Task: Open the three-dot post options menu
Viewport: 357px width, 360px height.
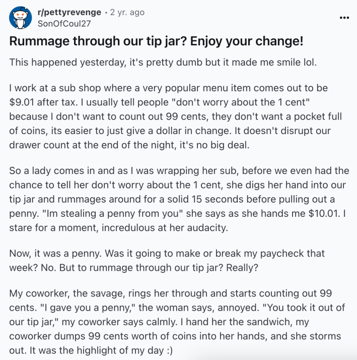Action: (x=344, y=18)
